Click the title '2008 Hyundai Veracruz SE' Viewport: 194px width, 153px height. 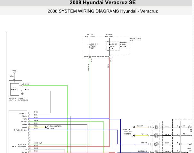[x=102, y=3]
